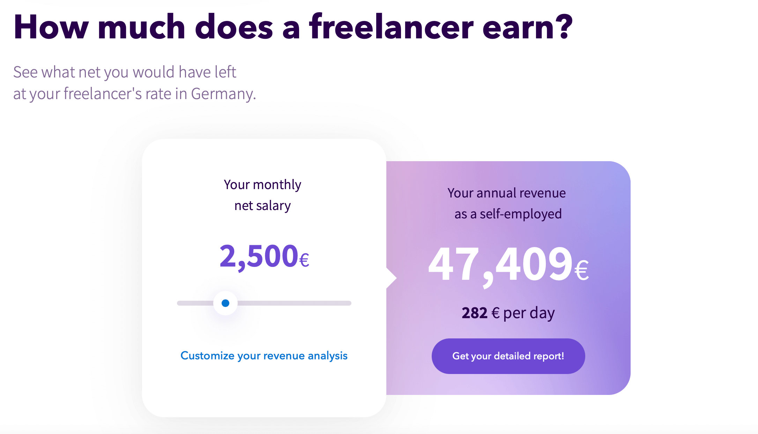
Task: Open the Customize your revenue analysis link
Action: point(264,356)
